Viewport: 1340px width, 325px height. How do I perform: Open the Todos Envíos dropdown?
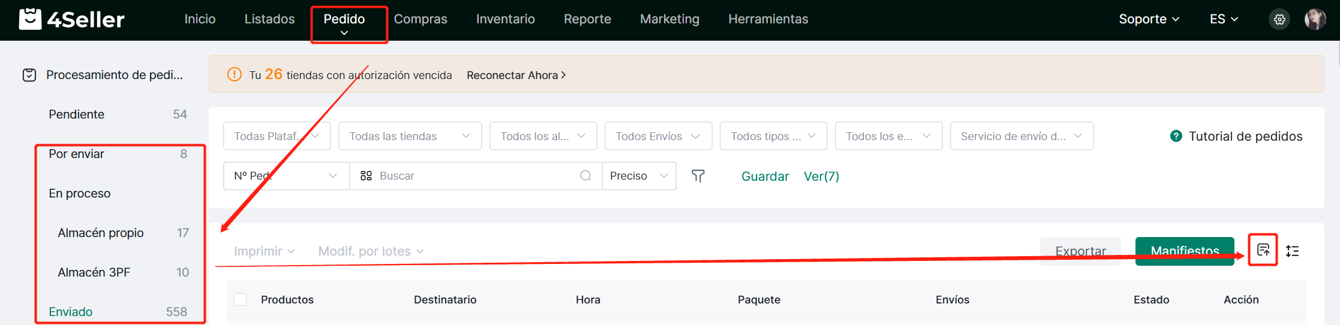click(658, 136)
